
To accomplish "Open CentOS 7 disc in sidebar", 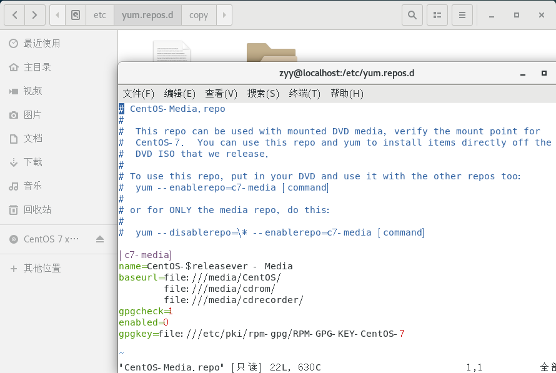I will coord(51,239).
